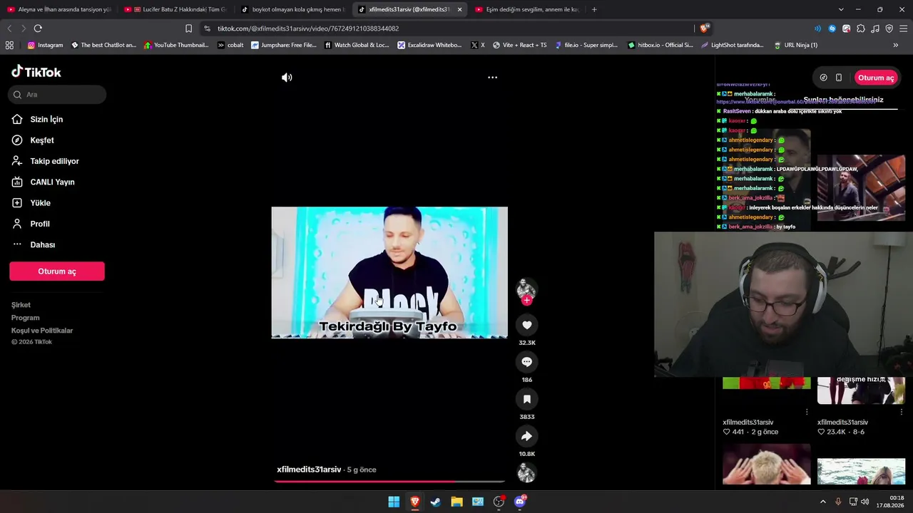913x513 pixels.
Task: Open the tab search dropdown arrow
Action: point(841,9)
